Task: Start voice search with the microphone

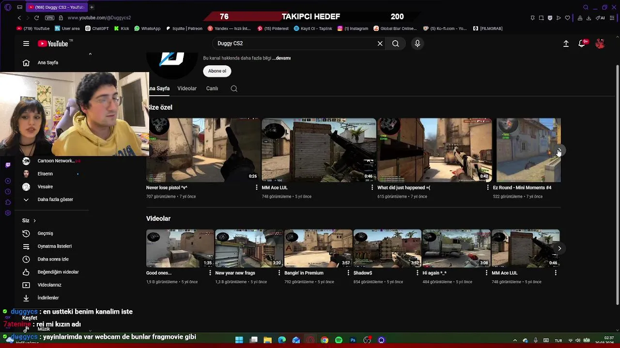Action: [x=418, y=43]
